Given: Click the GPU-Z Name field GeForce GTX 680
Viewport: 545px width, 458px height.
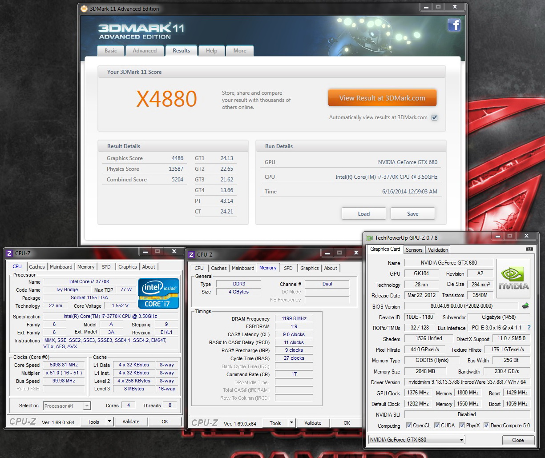Looking at the screenshot, I should pos(448,263).
